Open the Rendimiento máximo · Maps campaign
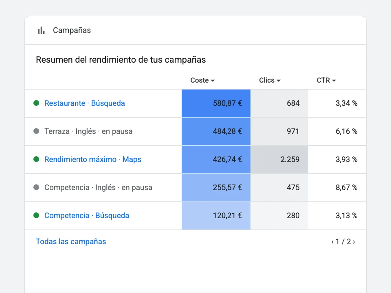The height and width of the screenshot is (293, 391). (x=93, y=160)
